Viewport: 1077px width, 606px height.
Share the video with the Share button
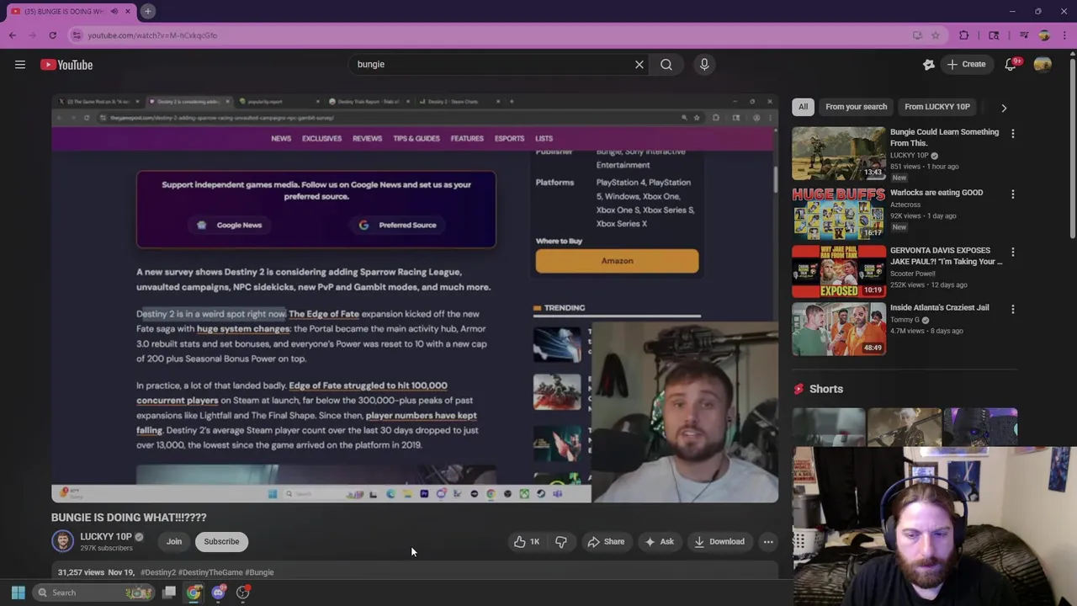(606, 542)
